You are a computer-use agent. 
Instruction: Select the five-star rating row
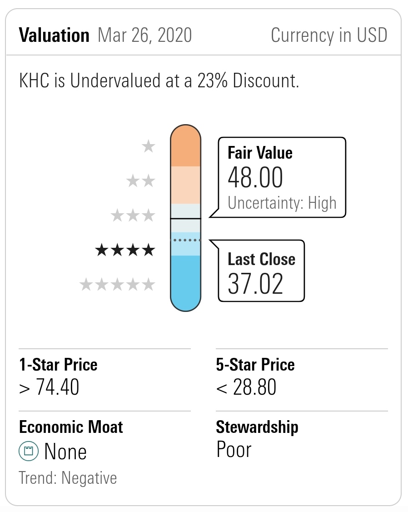coord(117,285)
